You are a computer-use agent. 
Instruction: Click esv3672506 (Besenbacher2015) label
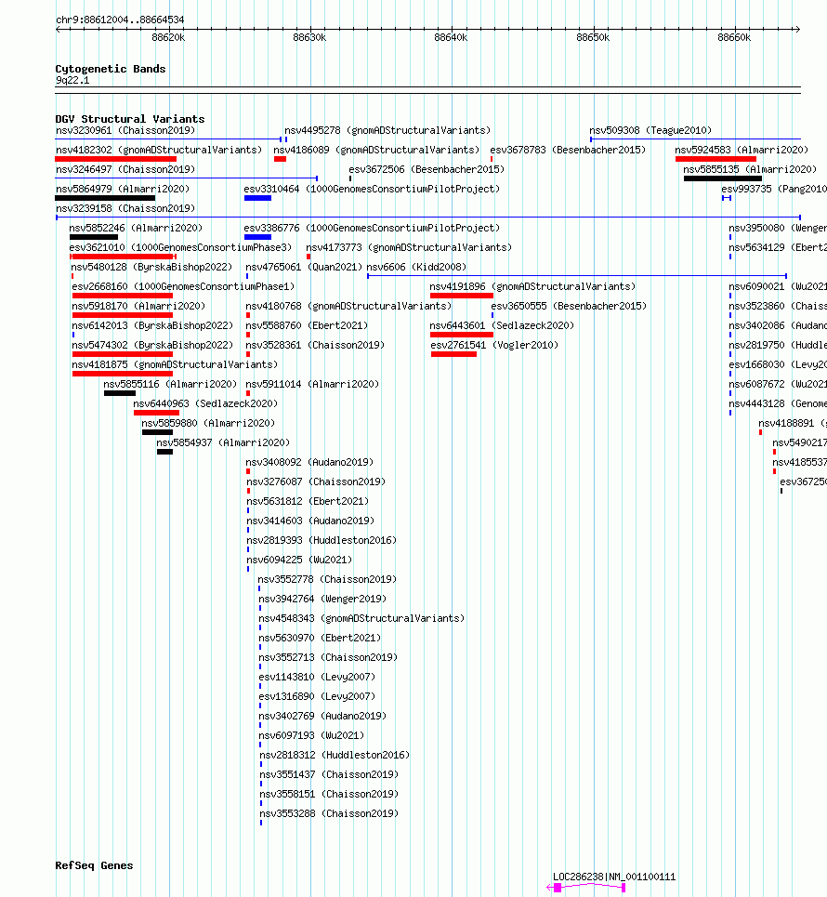coord(427,169)
